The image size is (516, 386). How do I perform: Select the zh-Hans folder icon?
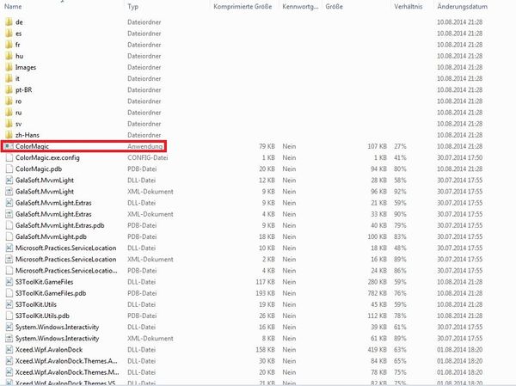tap(9, 135)
